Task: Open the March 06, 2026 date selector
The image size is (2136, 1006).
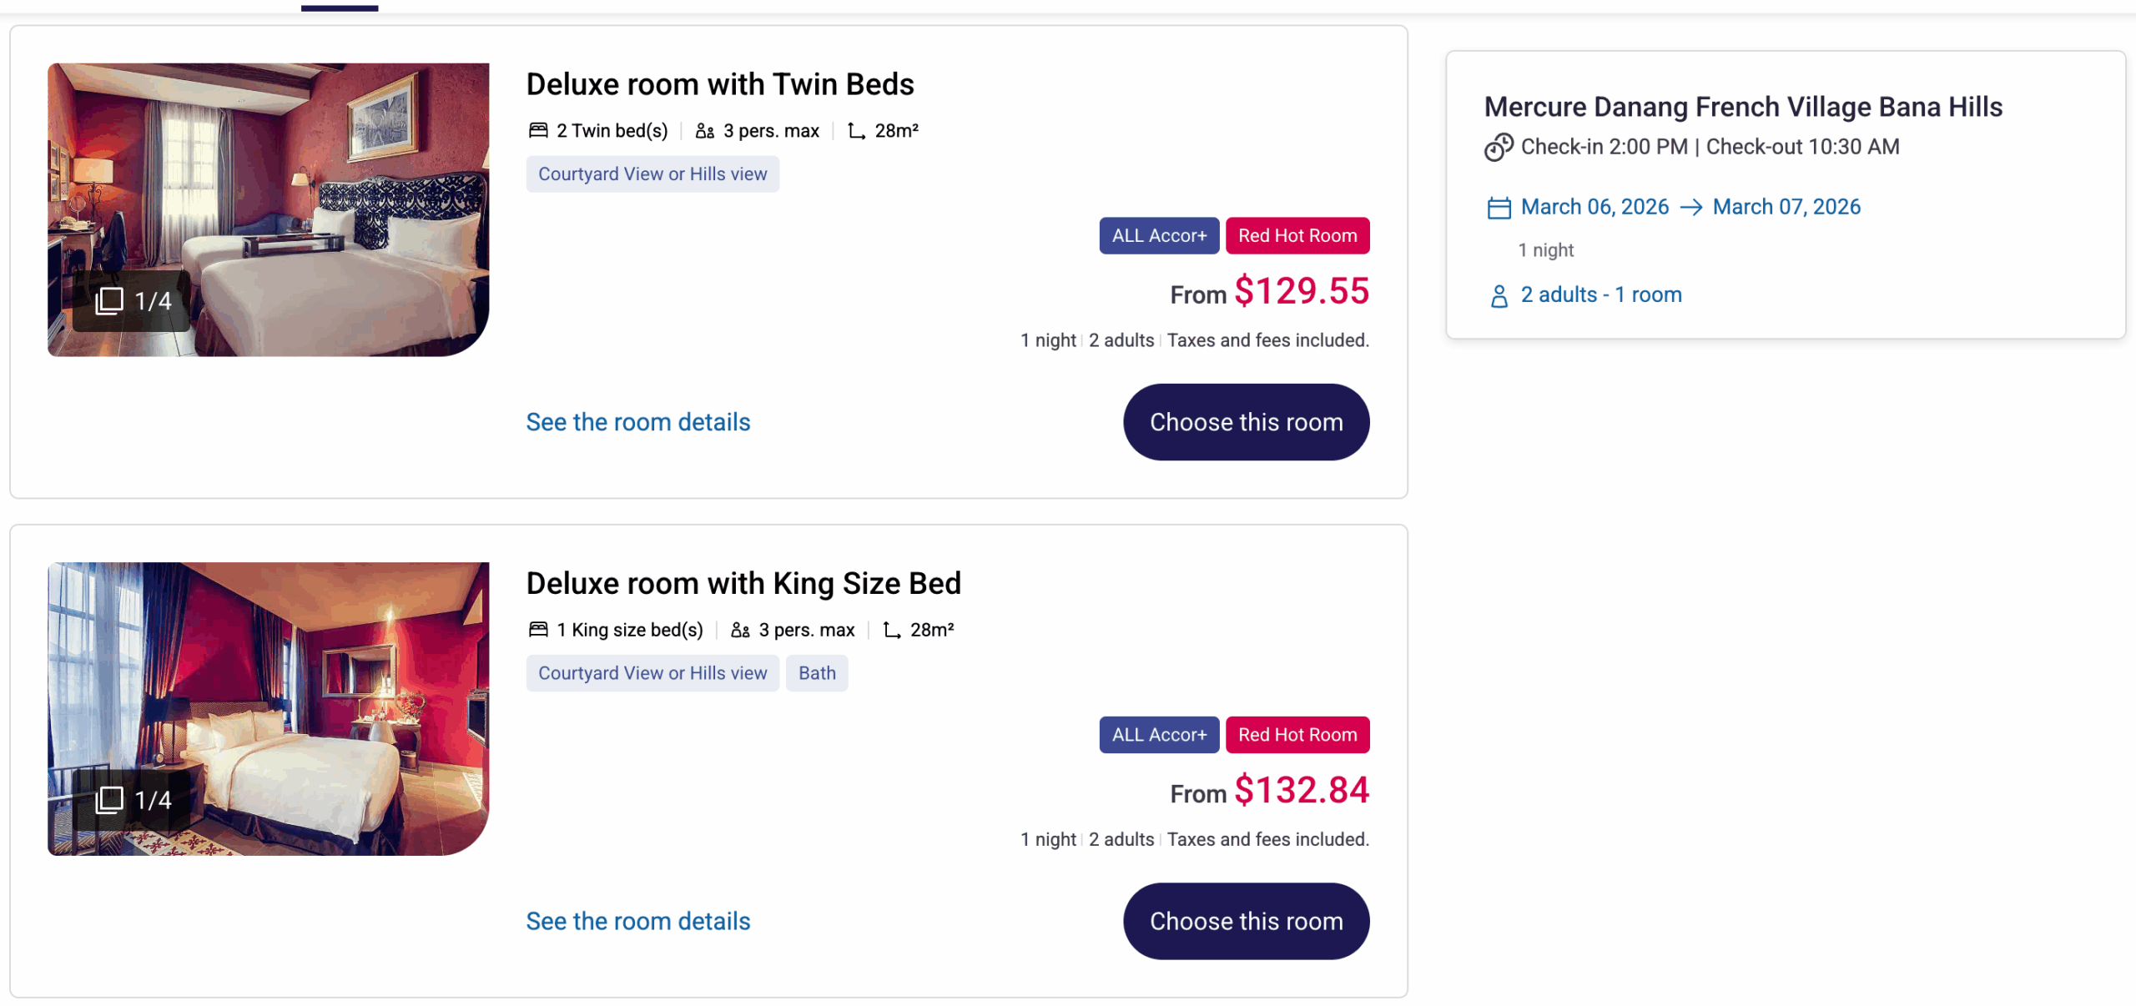Action: tap(1593, 207)
